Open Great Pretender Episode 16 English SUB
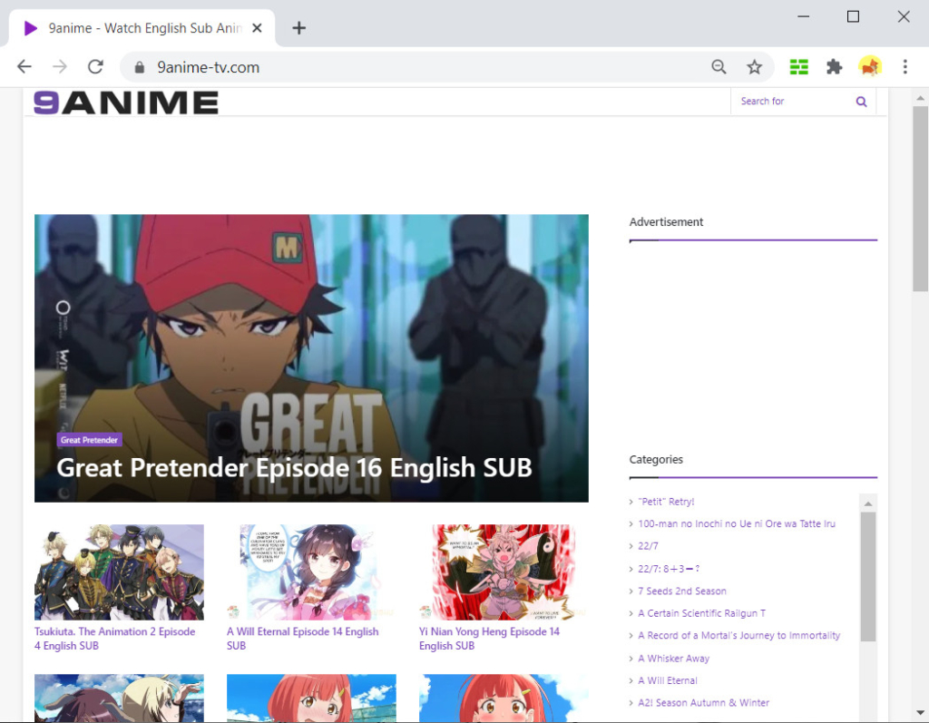The height and width of the screenshot is (723, 929). (293, 468)
